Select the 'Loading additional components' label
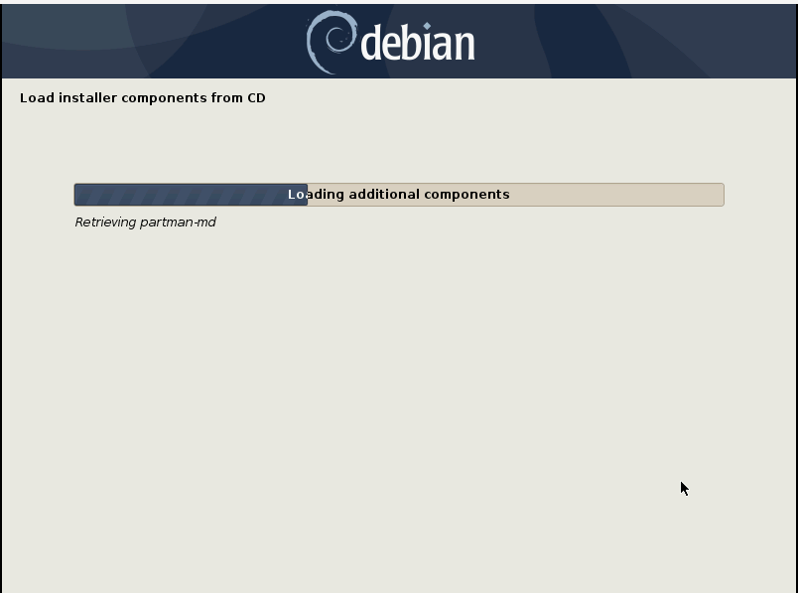This screenshot has height=593, width=798. click(x=398, y=194)
